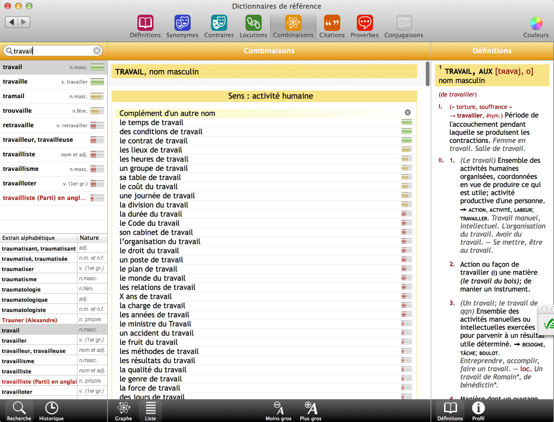
Task: Select 'travail' n.masc. search result
Action: pos(53,67)
